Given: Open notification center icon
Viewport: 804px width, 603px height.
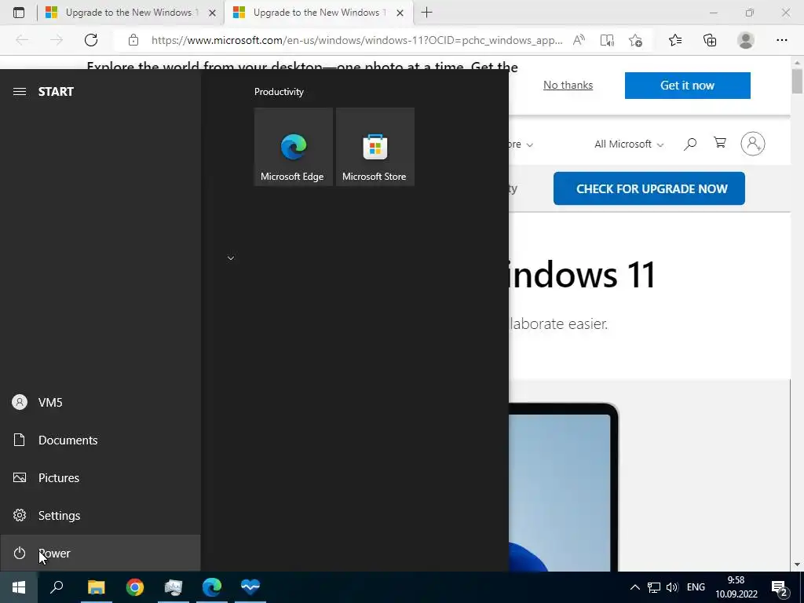Looking at the screenshot, I should point(780,587).
